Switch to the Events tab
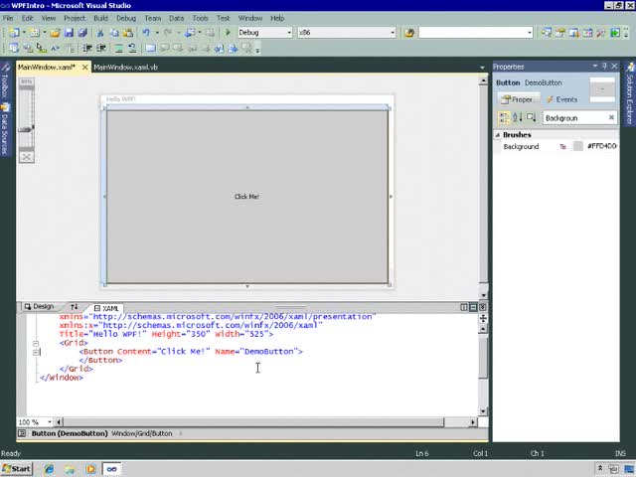This screenshot has width=636, height=477. pyautogui.click(x=561, y=99)
